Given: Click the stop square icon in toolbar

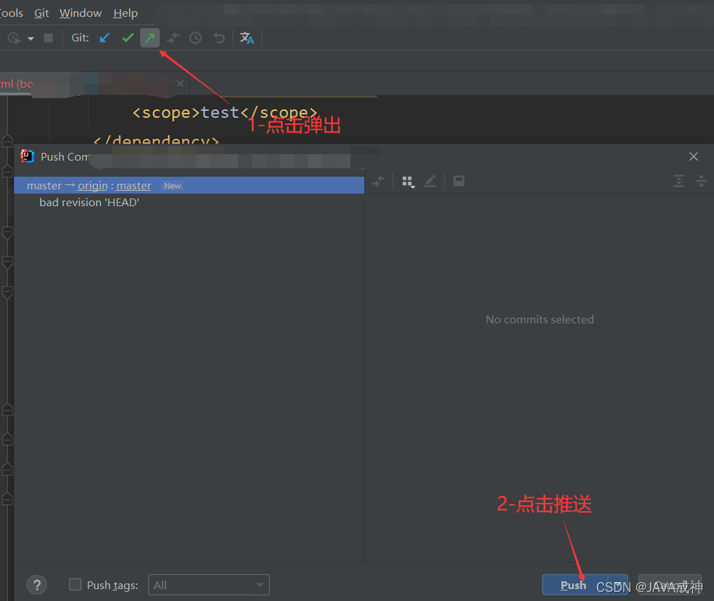Looking at the screenshot, I should coord(48,38).
